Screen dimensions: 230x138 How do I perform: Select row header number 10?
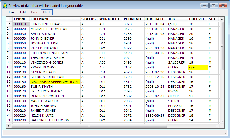(x=9, y=67)
